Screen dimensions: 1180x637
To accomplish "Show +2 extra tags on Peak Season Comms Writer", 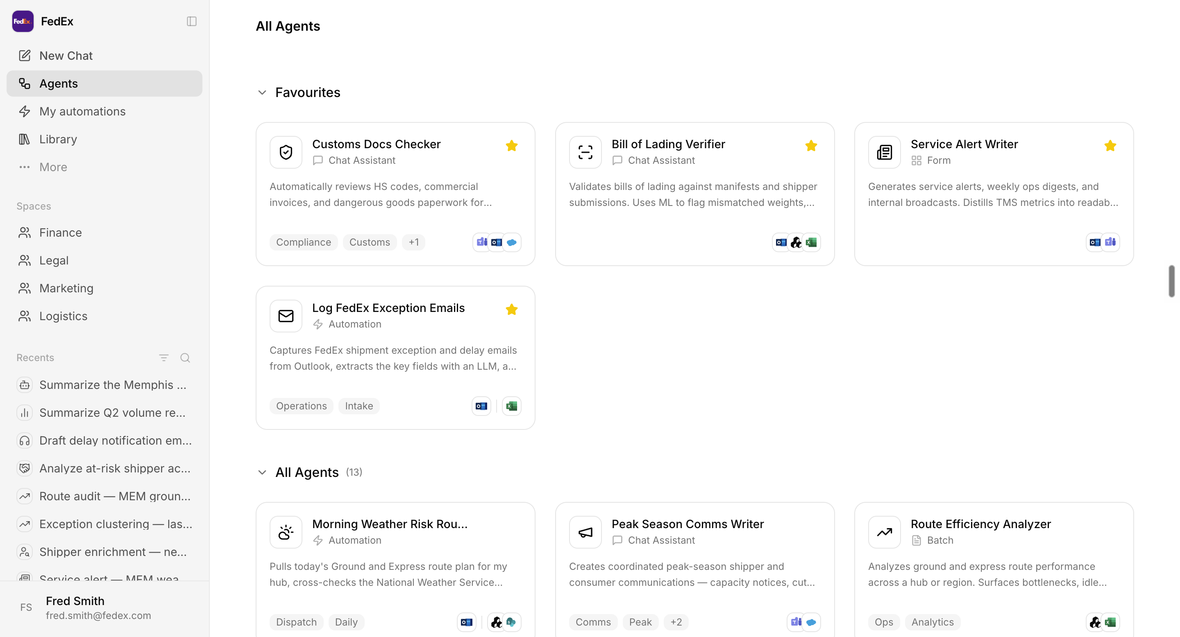I will 676,622.
